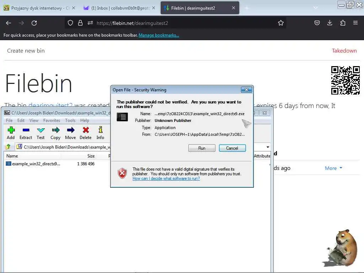The image size is (364, 273).
Task: Close the Security Warning dialog with X
Action: coord(247,90)
